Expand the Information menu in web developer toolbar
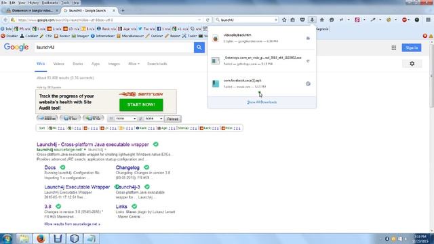The width and height of the screenshot is (434, 244). (x=103, y=36)
